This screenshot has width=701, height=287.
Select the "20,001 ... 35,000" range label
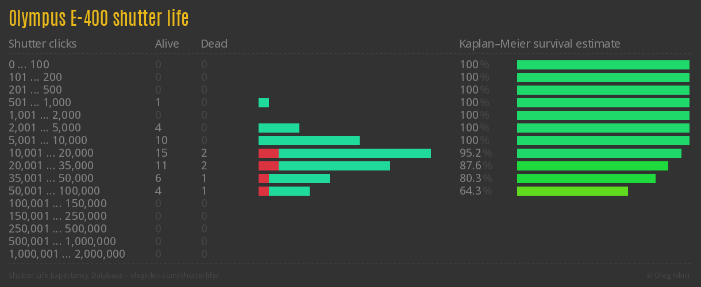click(x=51, y=166)
